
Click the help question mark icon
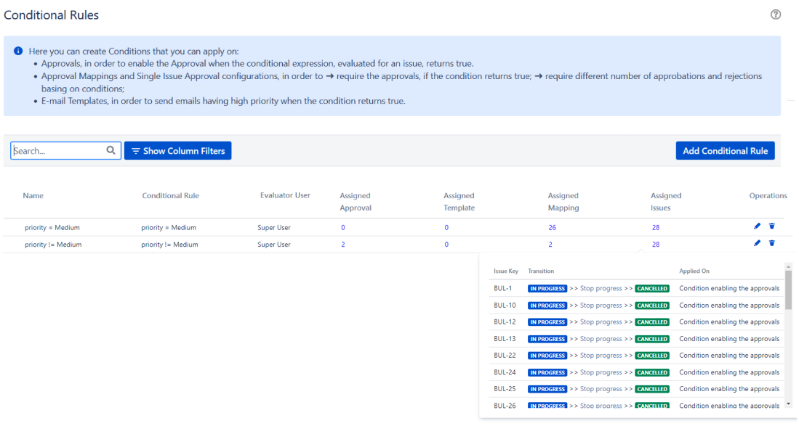(x=776, y=15)
